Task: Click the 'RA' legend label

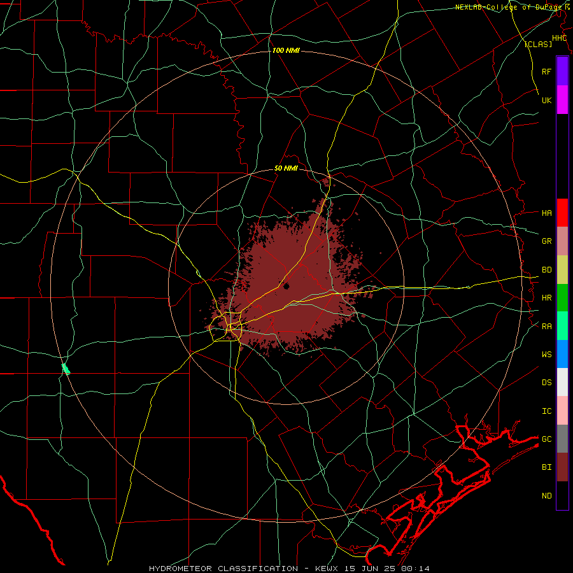Action: (546, 327)
